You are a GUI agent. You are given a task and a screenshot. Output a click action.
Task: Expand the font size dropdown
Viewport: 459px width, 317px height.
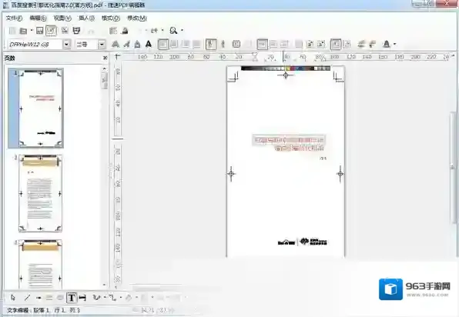102,45
